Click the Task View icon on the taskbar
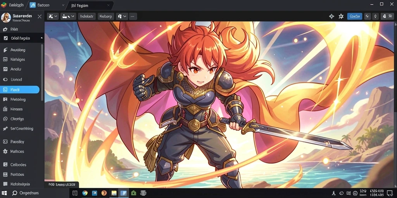 tap(75, 193)
